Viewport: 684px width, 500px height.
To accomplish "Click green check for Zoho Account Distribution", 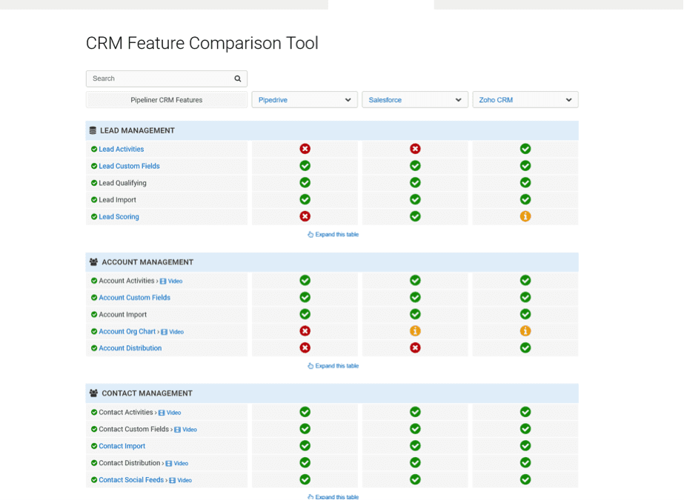I will [x=525, y=348].
